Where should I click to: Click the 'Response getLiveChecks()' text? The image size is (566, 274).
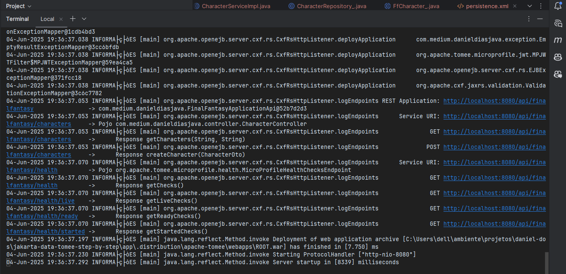[x=157, y=201]
